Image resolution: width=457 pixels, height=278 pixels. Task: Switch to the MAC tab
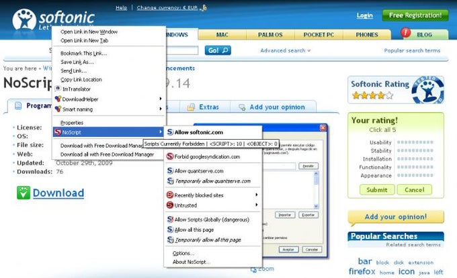click(222, 35)
